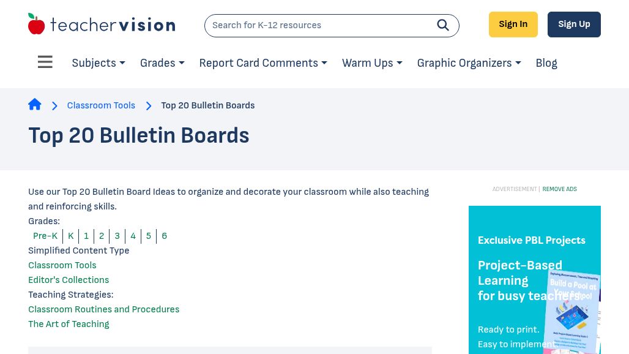Image resolution: width=629 pixels, height=354 pixels.
Task: Expand Report Card Comments dropdown
Action: pos(263,63)
